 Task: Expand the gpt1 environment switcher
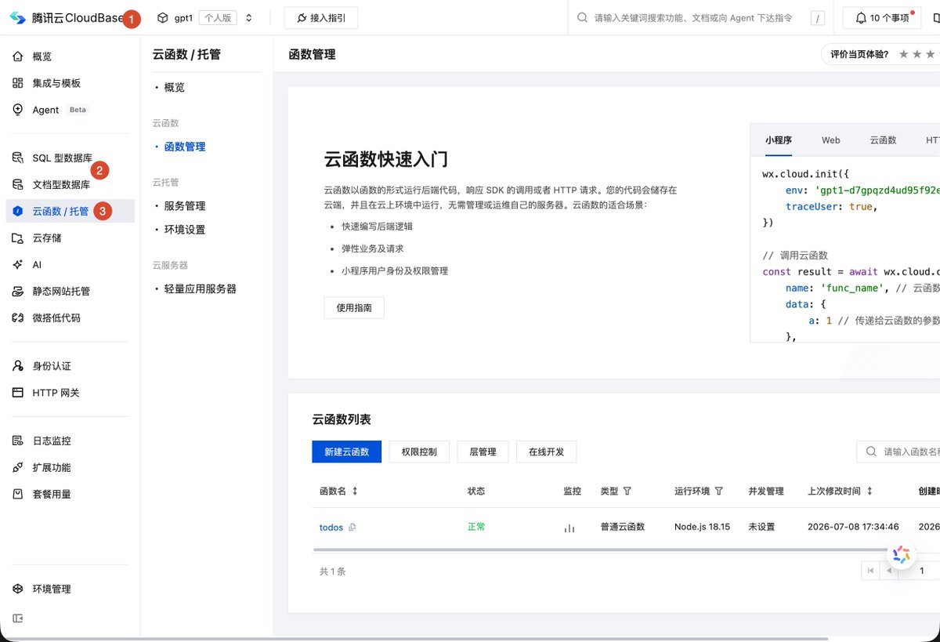pyautogui.click(x=249, y=17)
